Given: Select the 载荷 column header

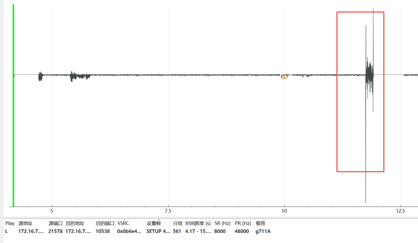Looking at the screenshot, I should point(260,223).
